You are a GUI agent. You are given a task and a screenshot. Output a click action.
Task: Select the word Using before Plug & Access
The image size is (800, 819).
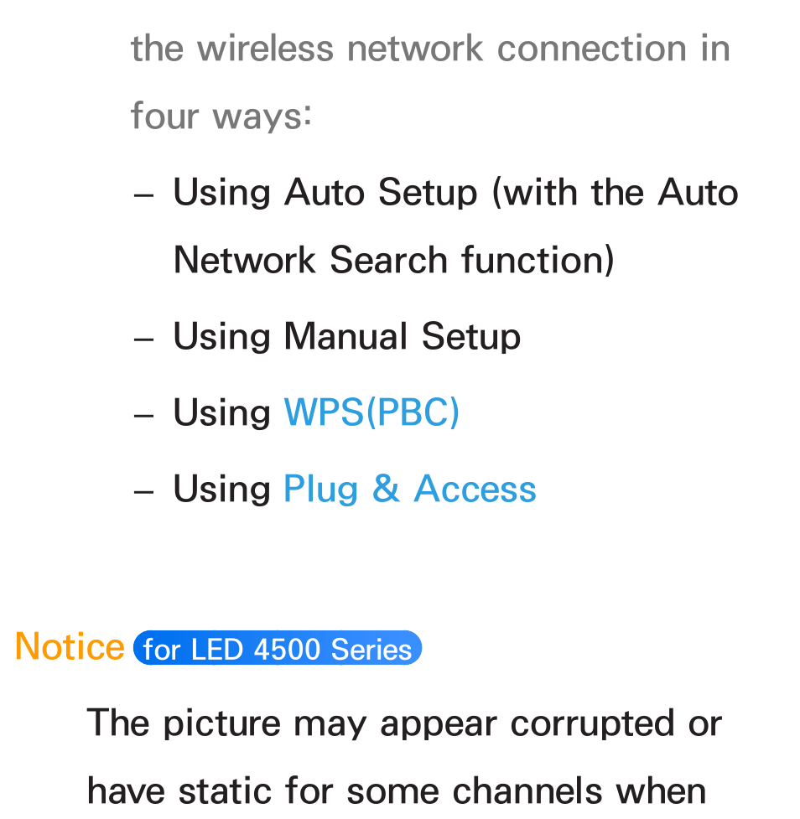(221, 490)
